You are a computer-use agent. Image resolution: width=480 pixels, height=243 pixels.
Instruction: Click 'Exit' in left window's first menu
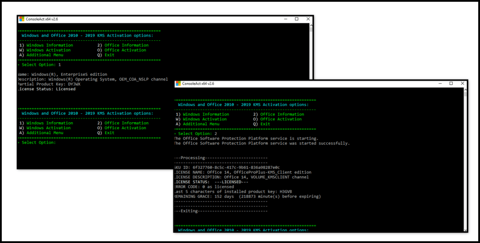109,55
